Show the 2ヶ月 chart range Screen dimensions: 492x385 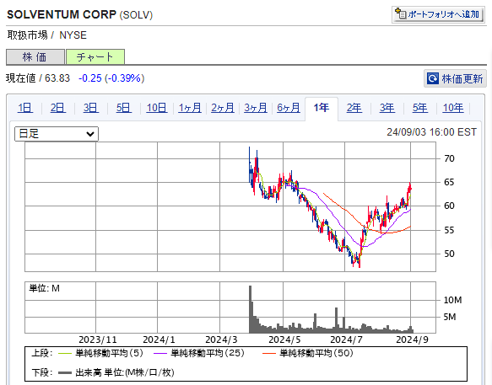click(x=223, y=108)
